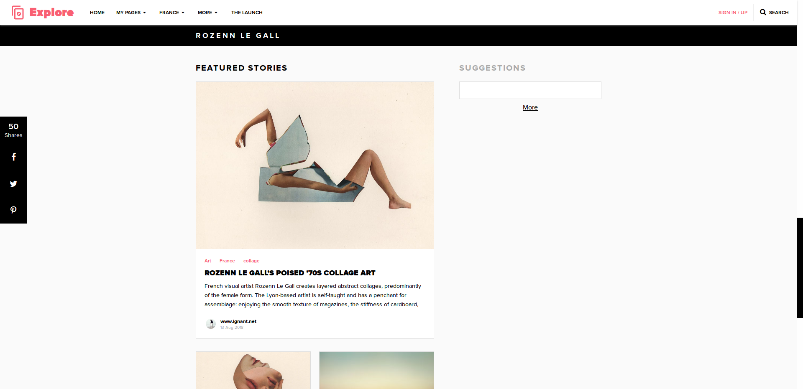This screenshot has width=803, height=389.
Task: Click the empty Suggestions box
Action: pos(530,90)
